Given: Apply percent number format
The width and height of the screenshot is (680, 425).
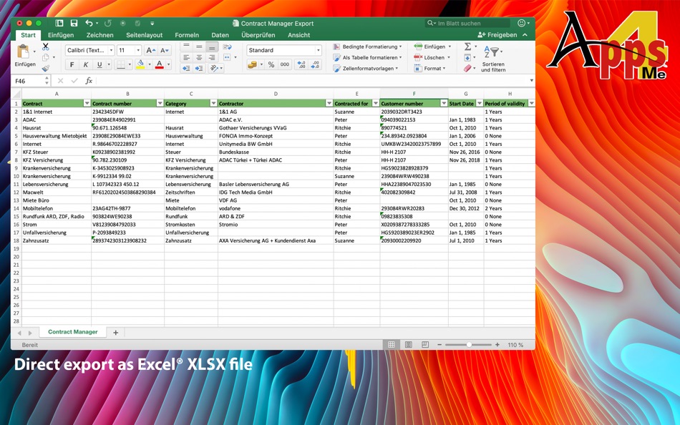Looking at the screenshot, I should [x=271, y=64].
